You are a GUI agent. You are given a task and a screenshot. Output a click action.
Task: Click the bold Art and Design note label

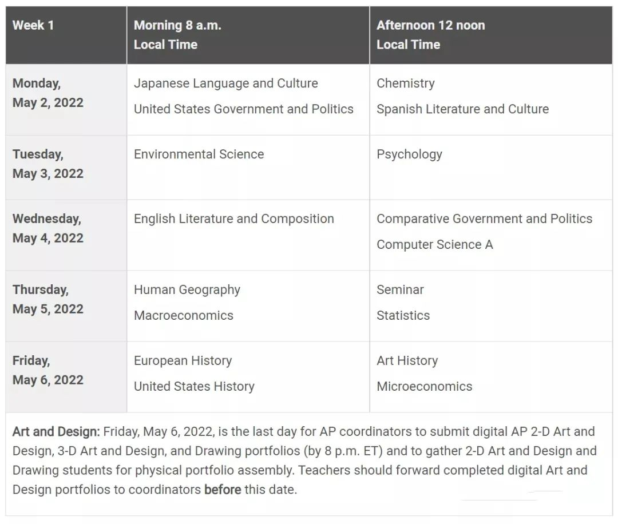tap(56, 432)
